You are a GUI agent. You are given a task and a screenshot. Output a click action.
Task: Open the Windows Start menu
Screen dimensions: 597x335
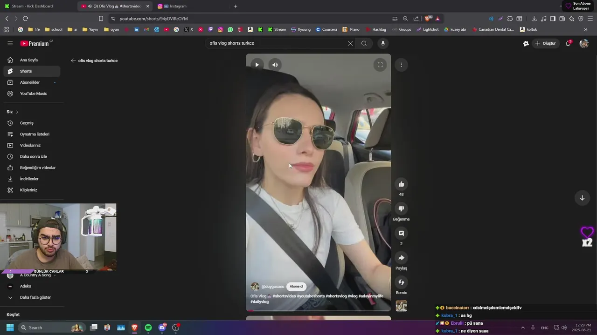(x=10, y=328)
